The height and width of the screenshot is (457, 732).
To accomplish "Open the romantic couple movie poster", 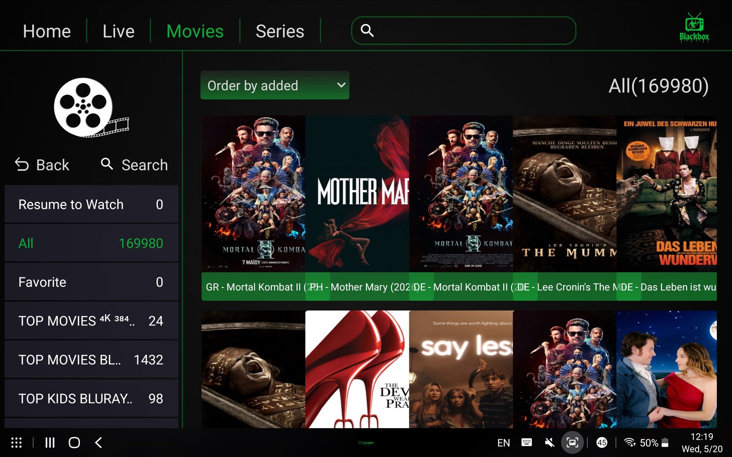I will click(x=667, y=369).
